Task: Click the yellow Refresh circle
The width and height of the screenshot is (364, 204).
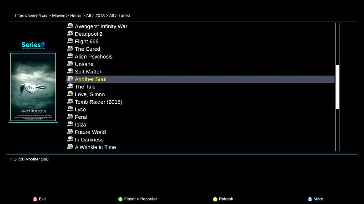Action: [215, 199]
